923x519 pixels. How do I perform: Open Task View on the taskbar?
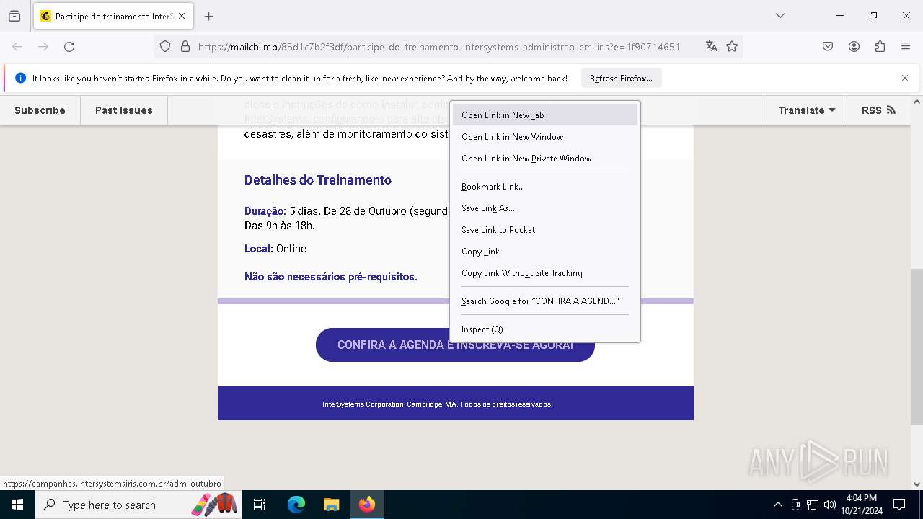pos(260,505)
